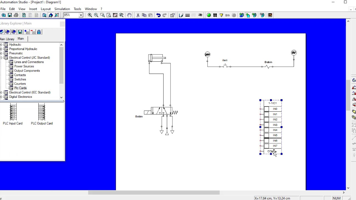Open the Layout menu
This screenshot has width=356, height=200.
click(x=46, y=9)
